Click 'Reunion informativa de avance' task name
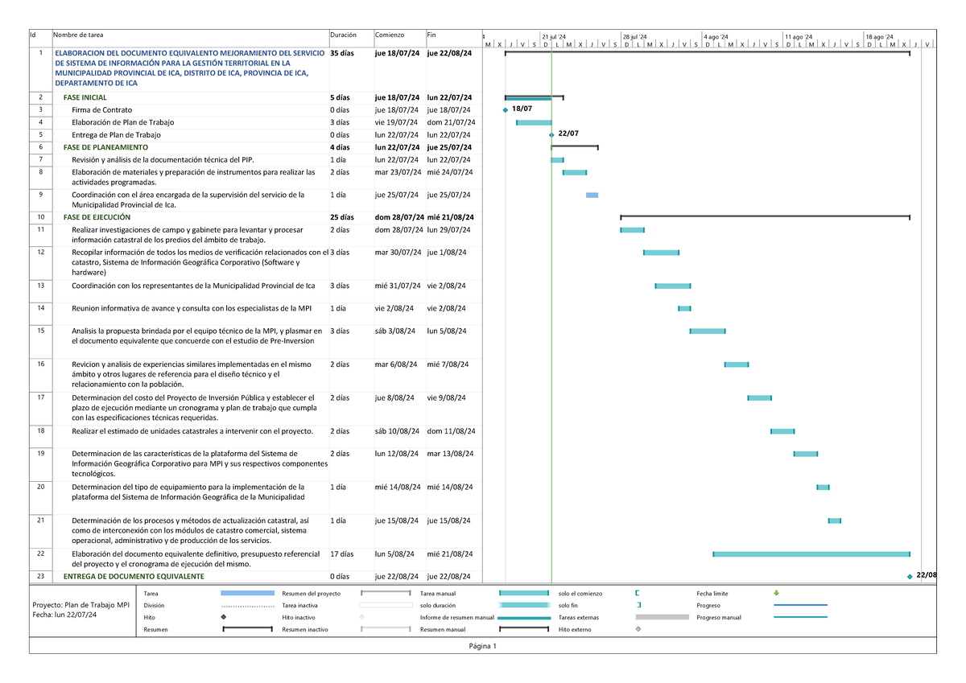This screenshot has width=966, height=683. (x=192, y=308)
